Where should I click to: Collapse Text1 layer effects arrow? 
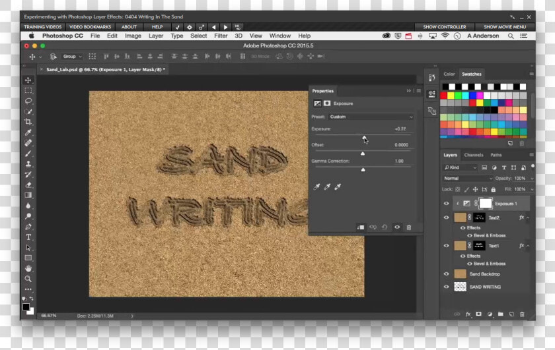point(528,246)
